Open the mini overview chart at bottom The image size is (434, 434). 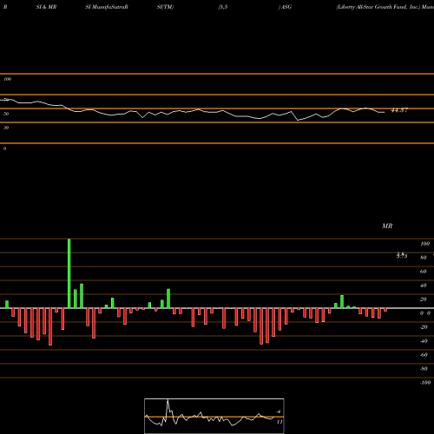(214, 416)
